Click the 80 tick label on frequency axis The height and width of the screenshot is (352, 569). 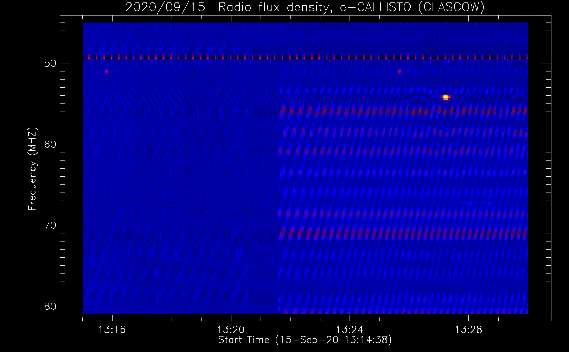click(50, 306)
